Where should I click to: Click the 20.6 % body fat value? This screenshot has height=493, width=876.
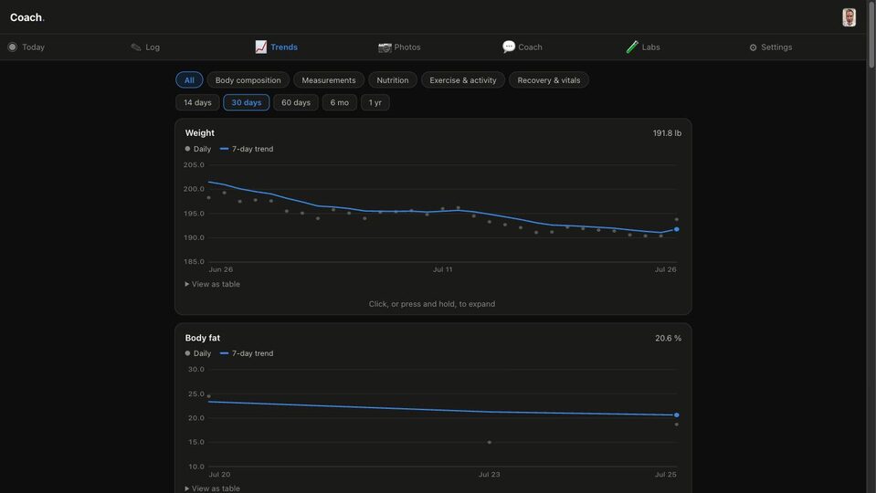click(x=668, y=338)
